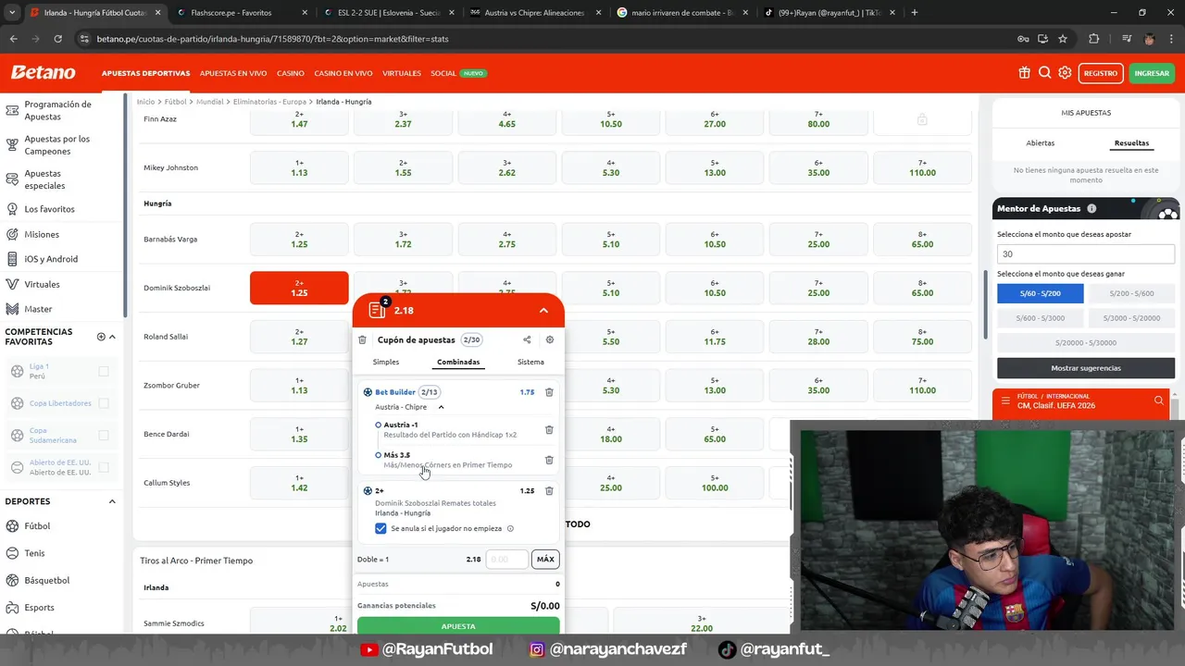Screen dimensions: 1185x666
Task: Click the Tenis sport icon in sidebar
Action: click(x=12, y=553)
